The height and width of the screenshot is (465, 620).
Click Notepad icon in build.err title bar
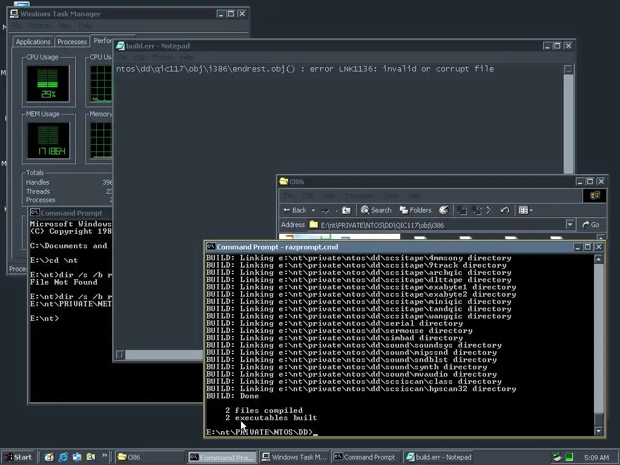[120, 46]
